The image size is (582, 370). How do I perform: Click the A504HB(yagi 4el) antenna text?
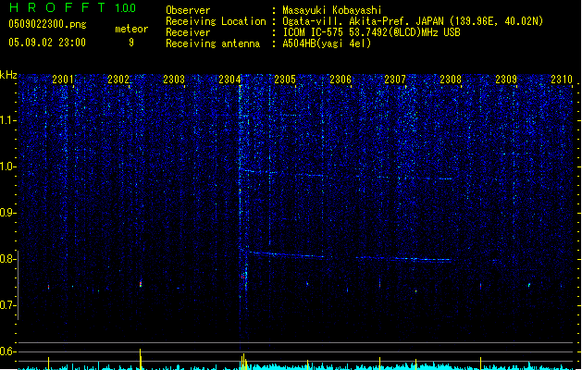pyautogui.click(x=327, y=43)
